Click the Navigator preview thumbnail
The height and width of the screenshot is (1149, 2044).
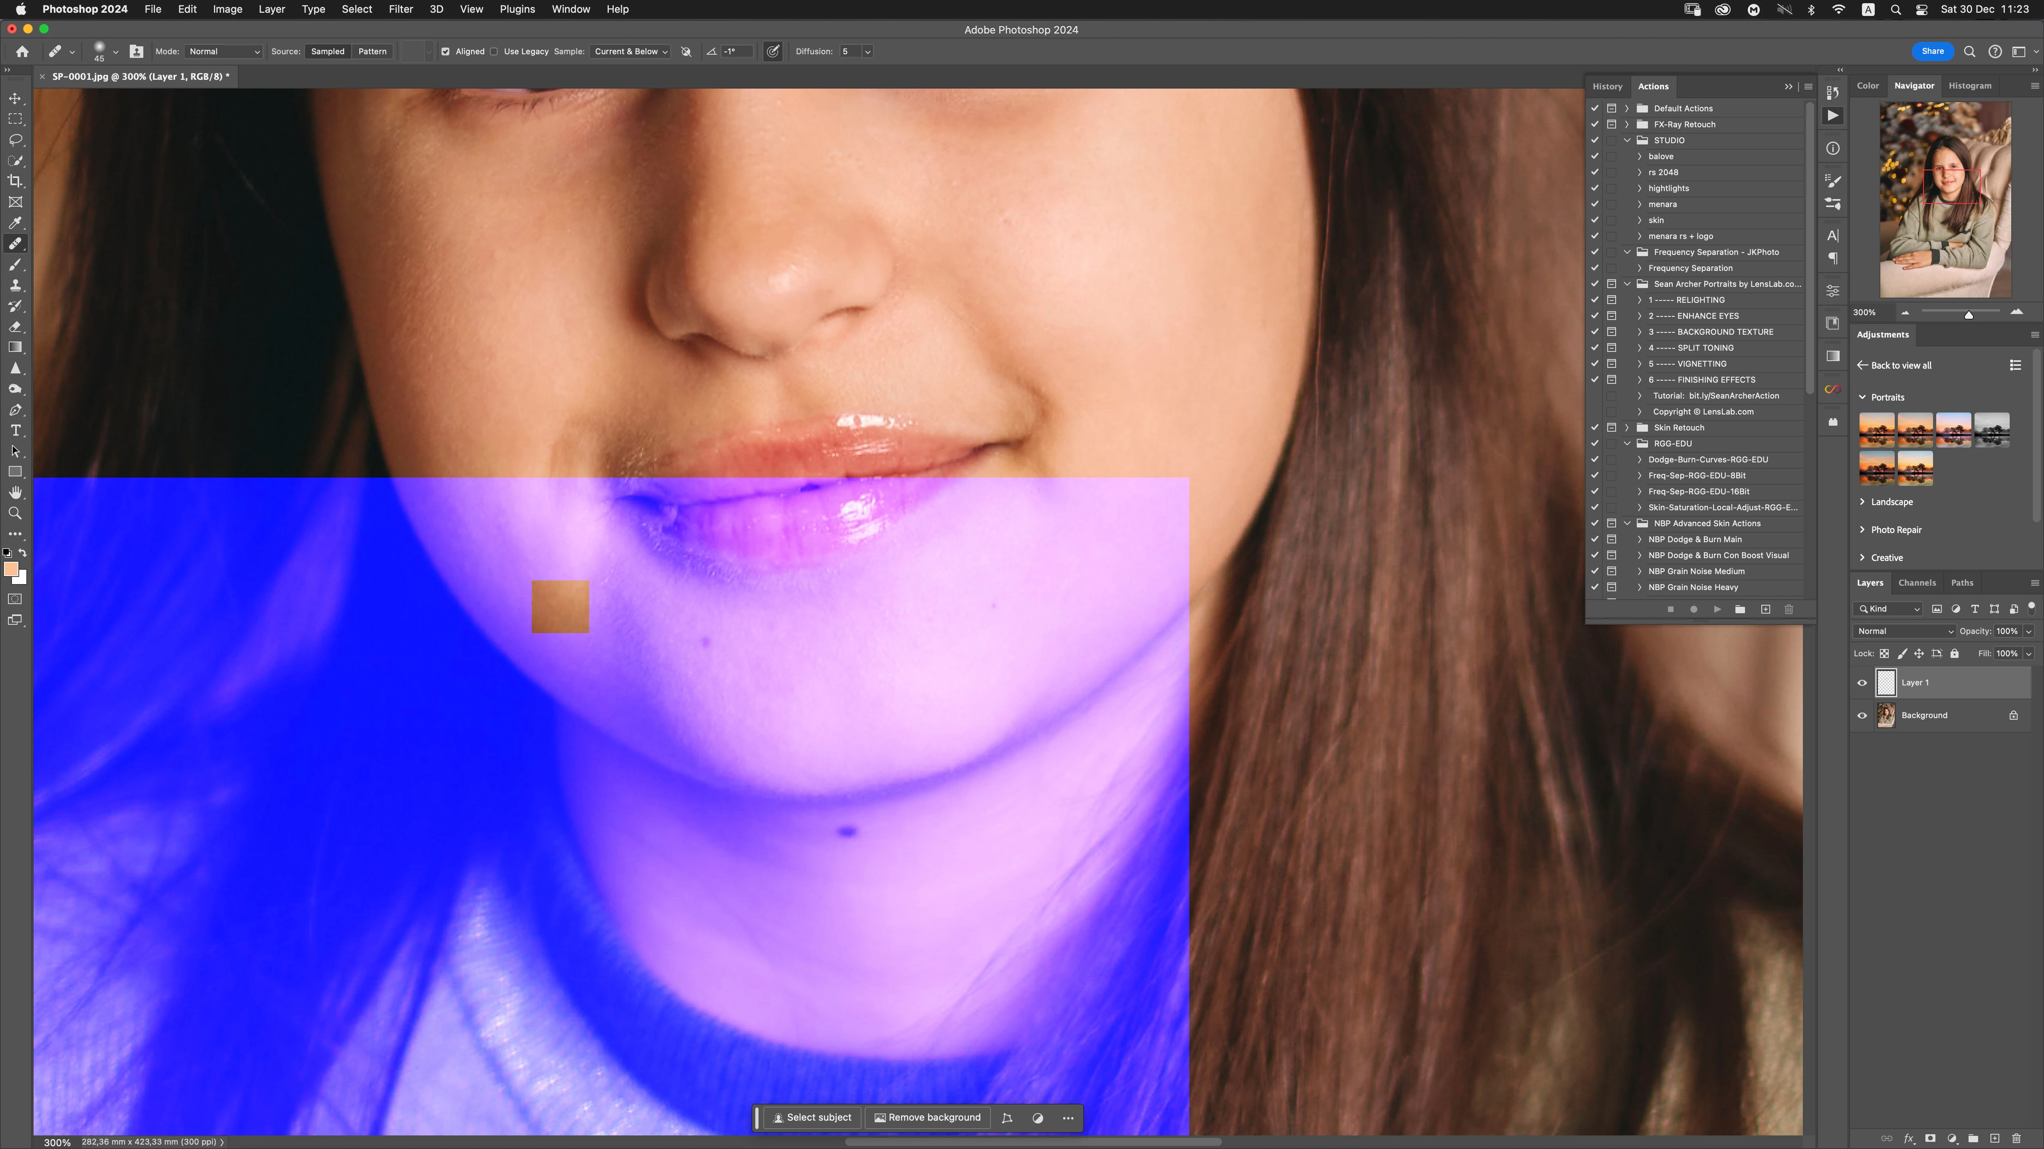(x=1945, y=200)
